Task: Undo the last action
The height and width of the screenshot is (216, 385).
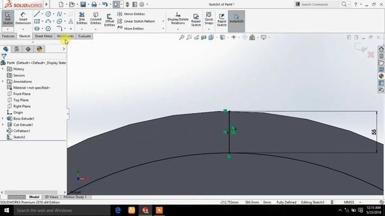Action: (105, 4)
